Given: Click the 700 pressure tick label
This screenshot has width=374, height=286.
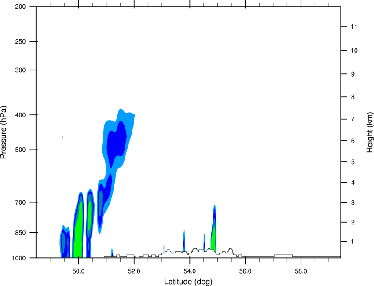Looking at the screenshot, I should 20,202.
